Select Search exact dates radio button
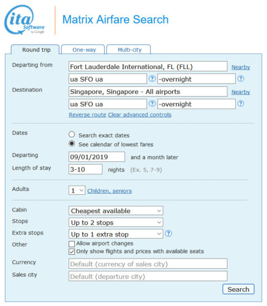This screenshot has width=267, height=306. [72, 134]
